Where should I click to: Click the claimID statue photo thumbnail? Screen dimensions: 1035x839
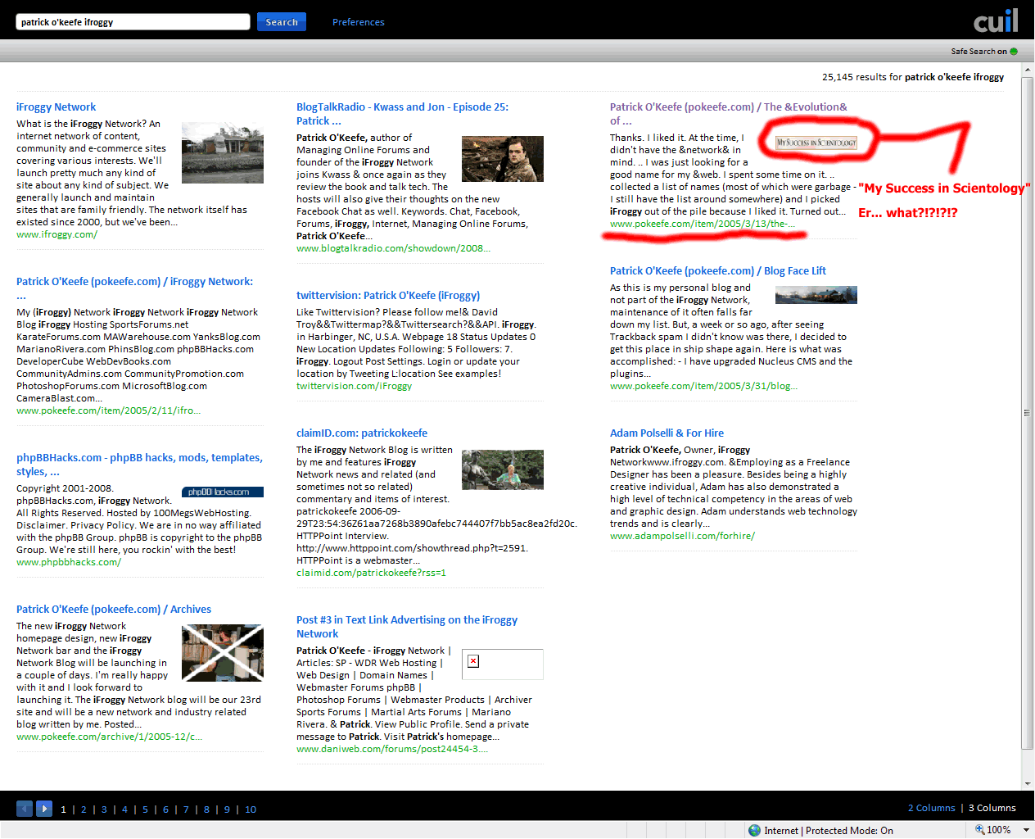click(503, 469)
